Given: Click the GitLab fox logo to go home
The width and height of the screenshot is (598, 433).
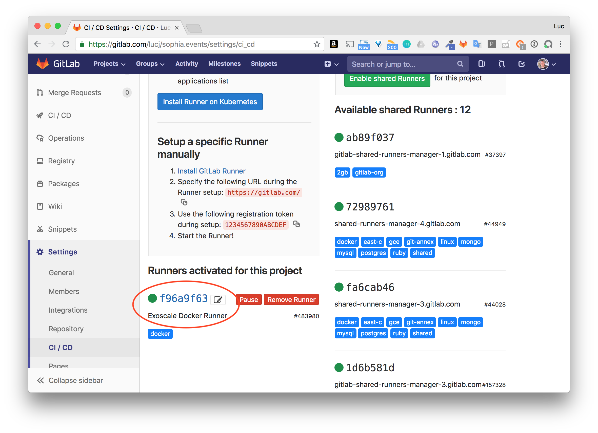Looking at the screenshot, I should 43,64.
